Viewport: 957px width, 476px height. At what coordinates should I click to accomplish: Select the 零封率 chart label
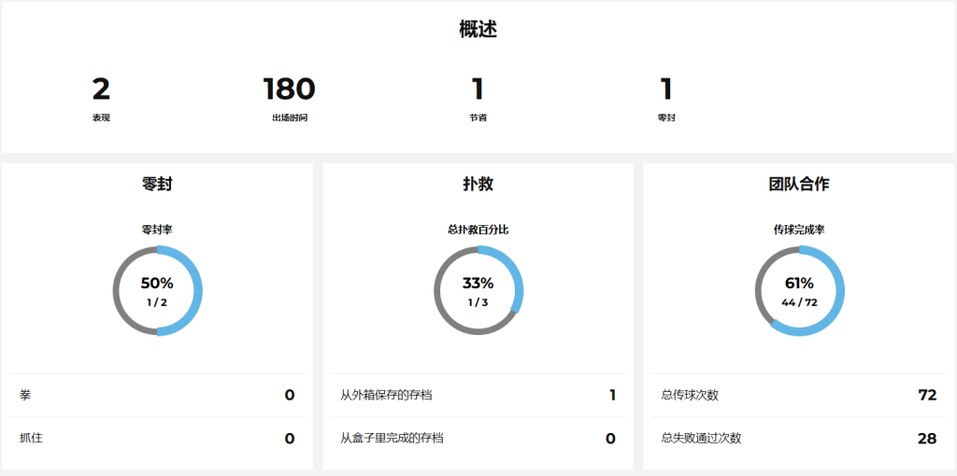tap(157, 229)
